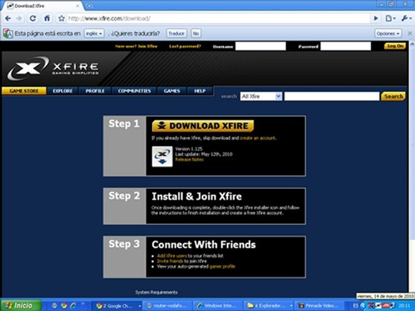The width and height of the screenshot is (415, 311).
Task: Switch to the Google Chrome taskbar group
Action: pos(118,306)
